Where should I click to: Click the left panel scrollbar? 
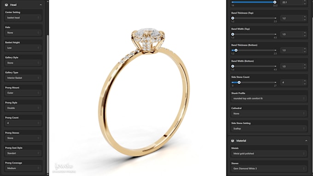[x=47, y=104]
